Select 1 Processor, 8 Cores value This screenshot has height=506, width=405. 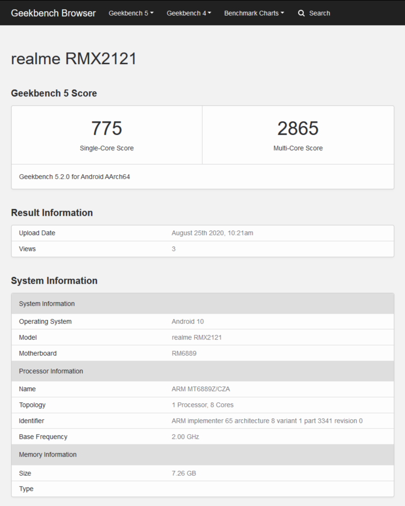click(202, 405)
